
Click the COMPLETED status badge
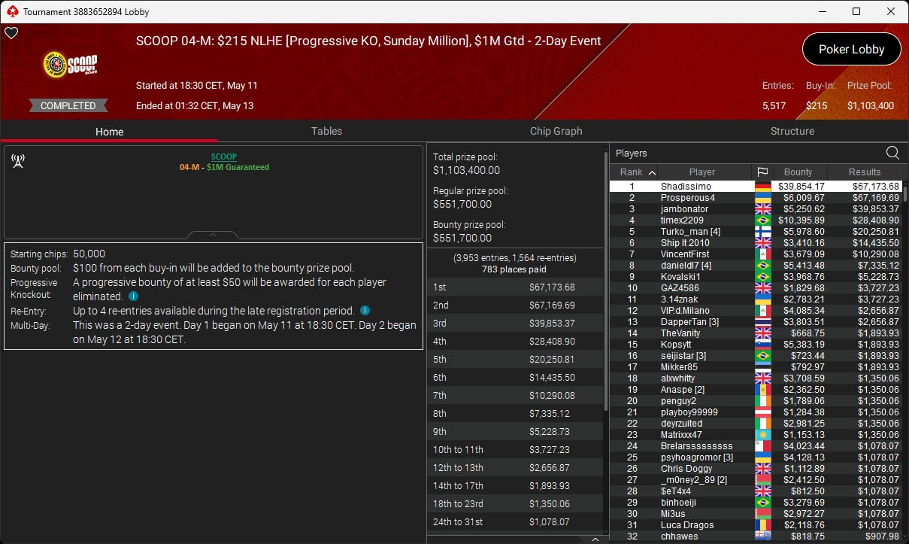68,105
